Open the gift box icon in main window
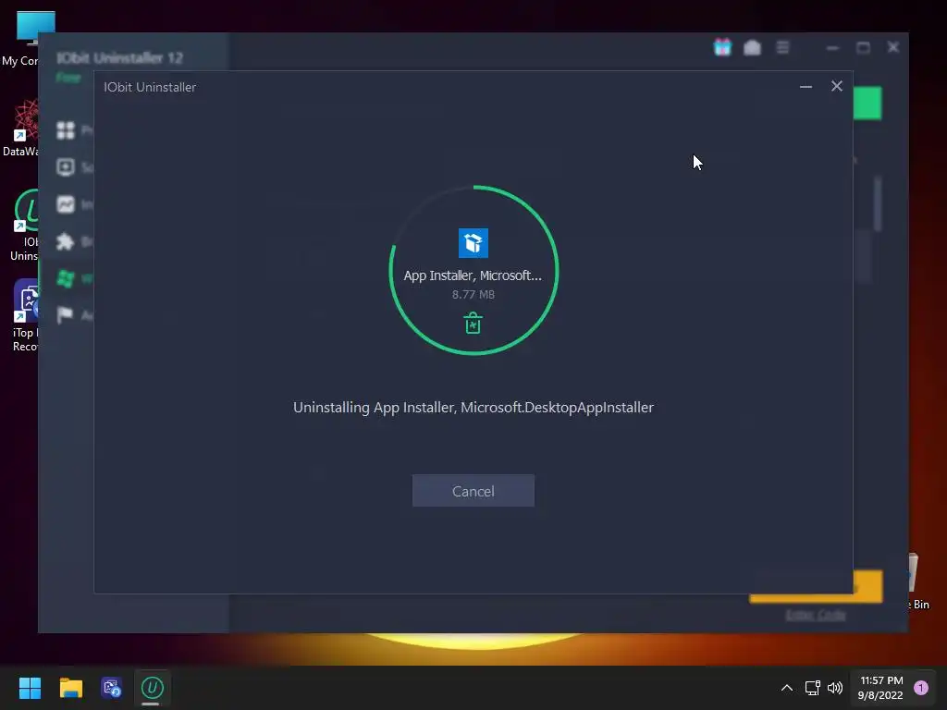Image resolution: width=947 pixels, height=710 pixels. [x=722, y=47]
